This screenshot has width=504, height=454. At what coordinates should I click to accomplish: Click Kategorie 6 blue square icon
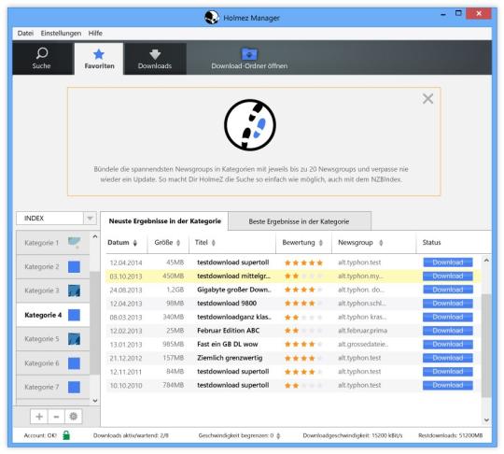[74, 363]
